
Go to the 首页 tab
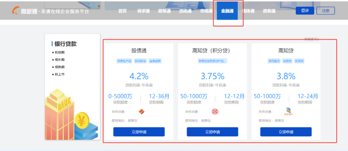coord(122,11)
